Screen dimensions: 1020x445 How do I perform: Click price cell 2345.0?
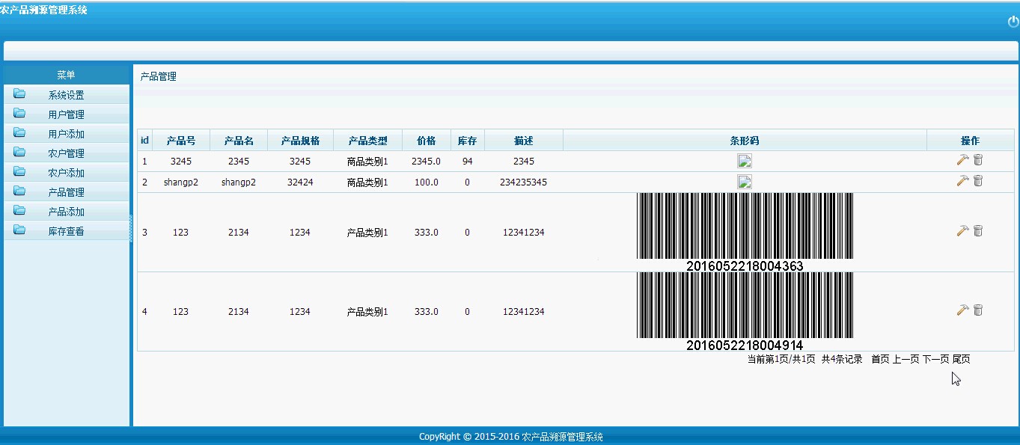(x=427, y=161)
